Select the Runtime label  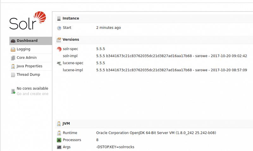(70, 133)
